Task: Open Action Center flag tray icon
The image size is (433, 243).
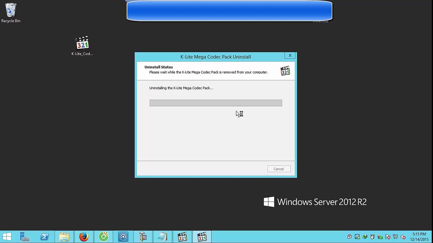Action: [388, 237]
